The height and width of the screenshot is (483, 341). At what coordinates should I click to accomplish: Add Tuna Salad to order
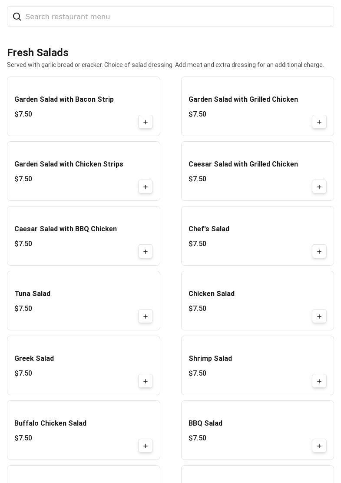(146, 316)
